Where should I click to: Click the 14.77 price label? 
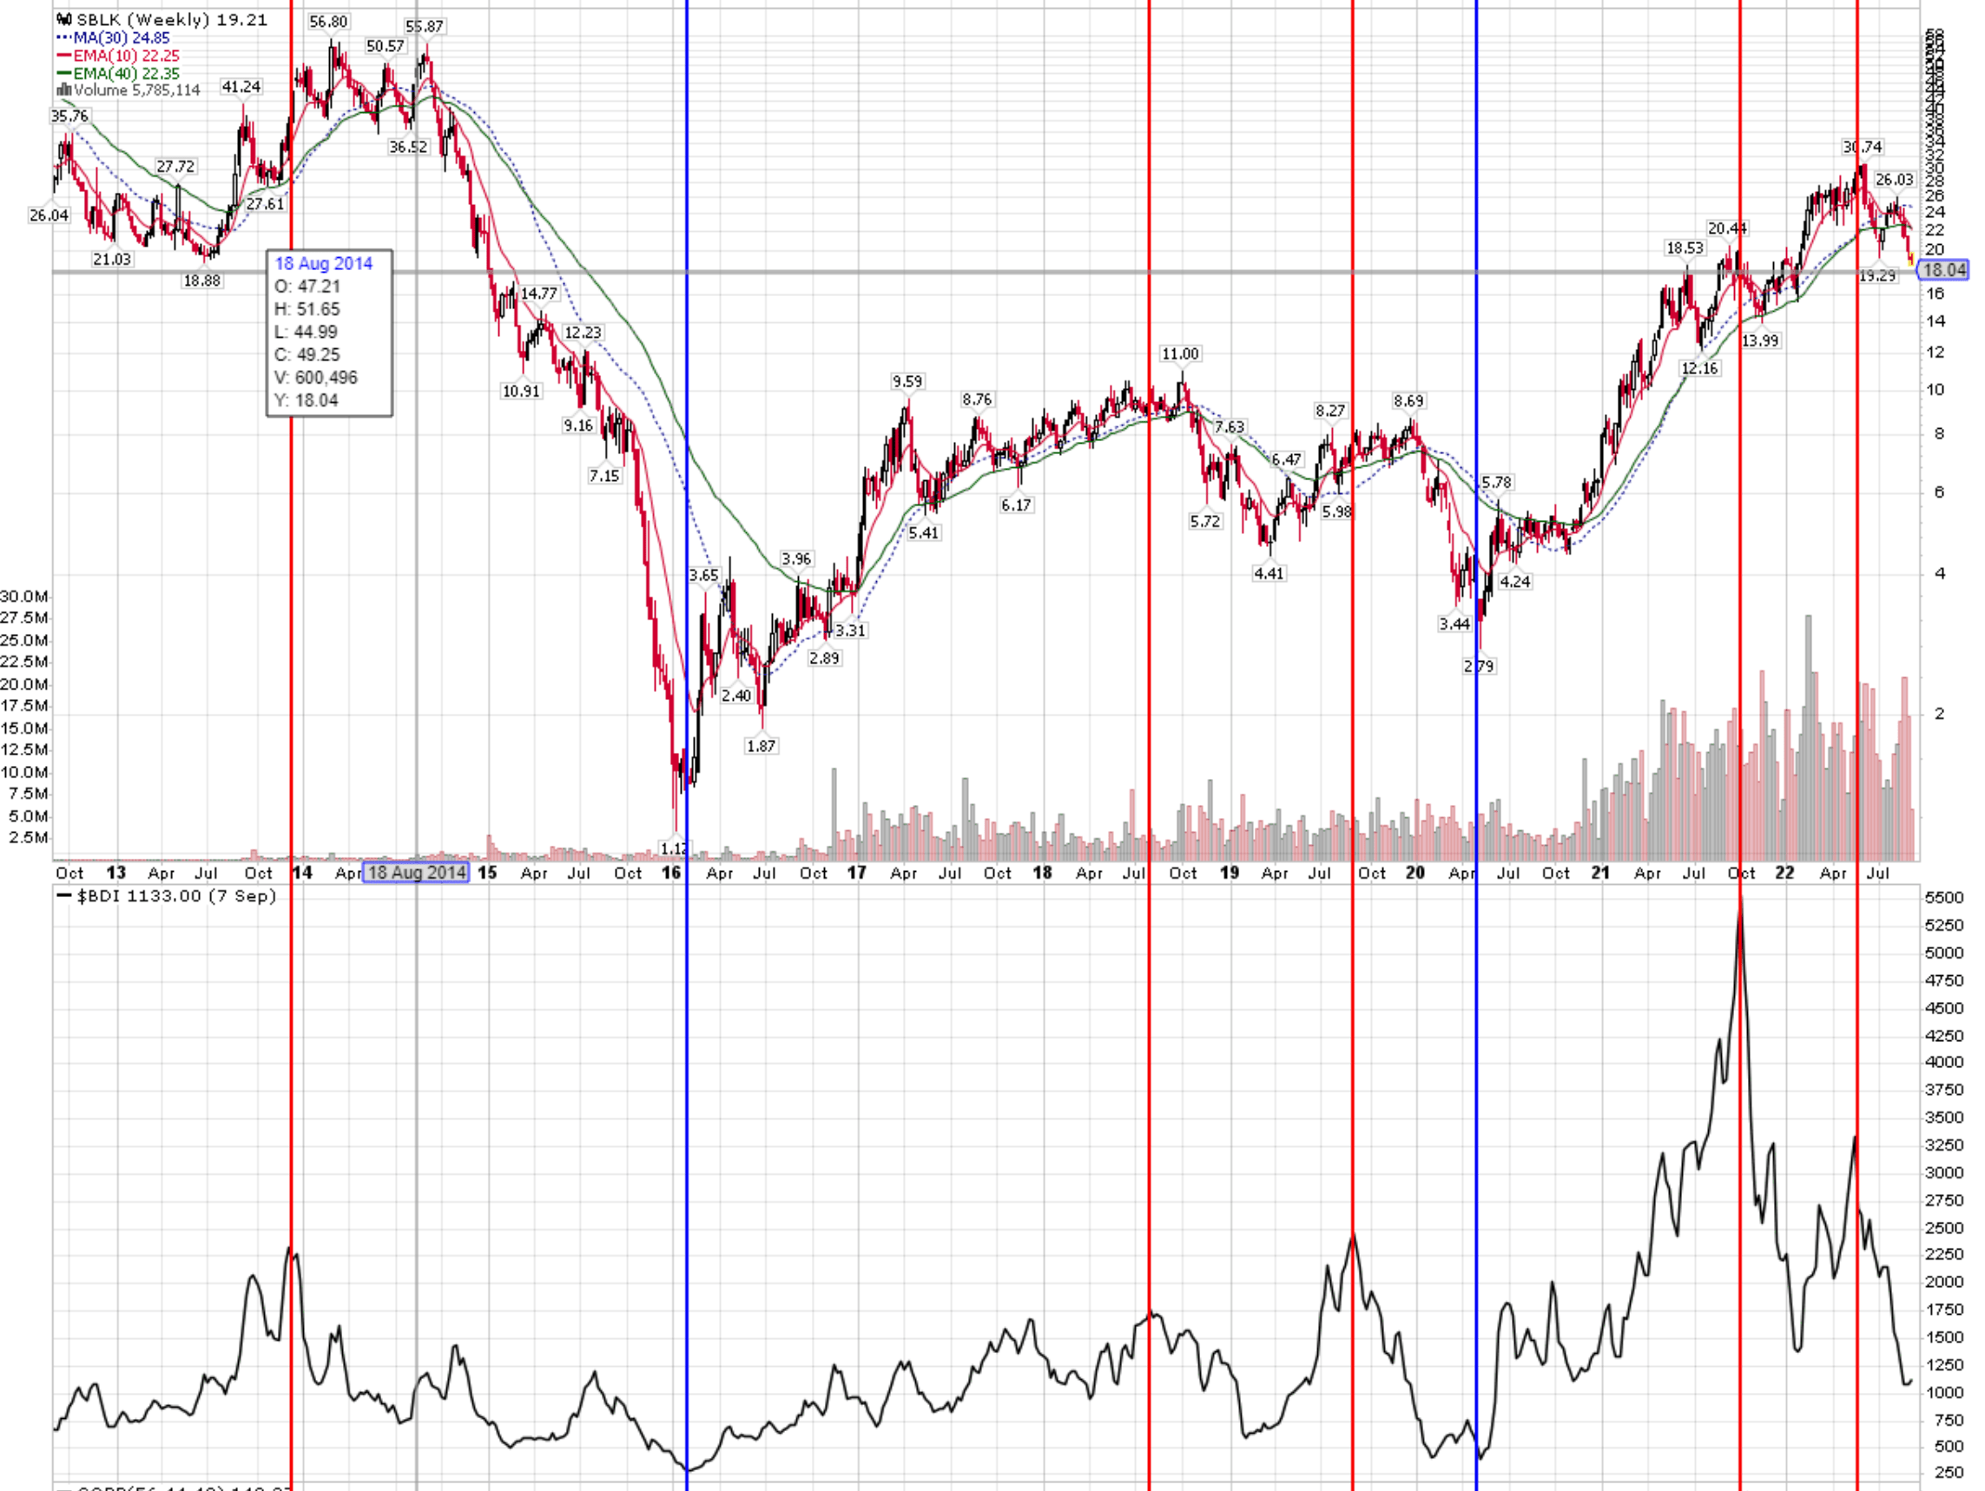pos(539,294)
